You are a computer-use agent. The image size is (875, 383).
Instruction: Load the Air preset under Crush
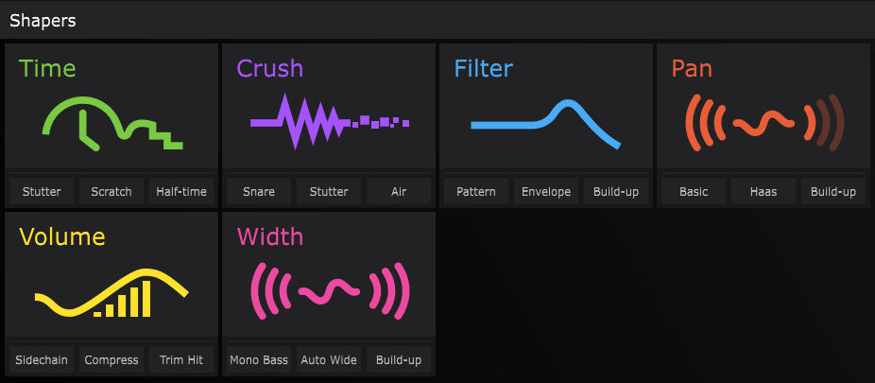click(x=399, y=191)
